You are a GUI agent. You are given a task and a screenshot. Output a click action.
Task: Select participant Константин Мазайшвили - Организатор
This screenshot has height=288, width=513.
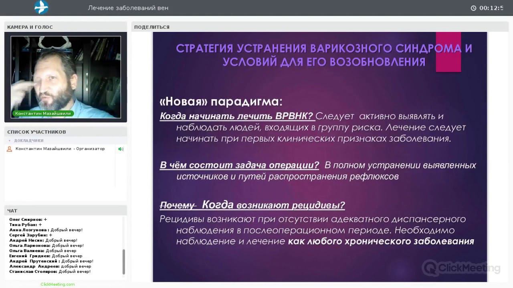click(60, 149)
